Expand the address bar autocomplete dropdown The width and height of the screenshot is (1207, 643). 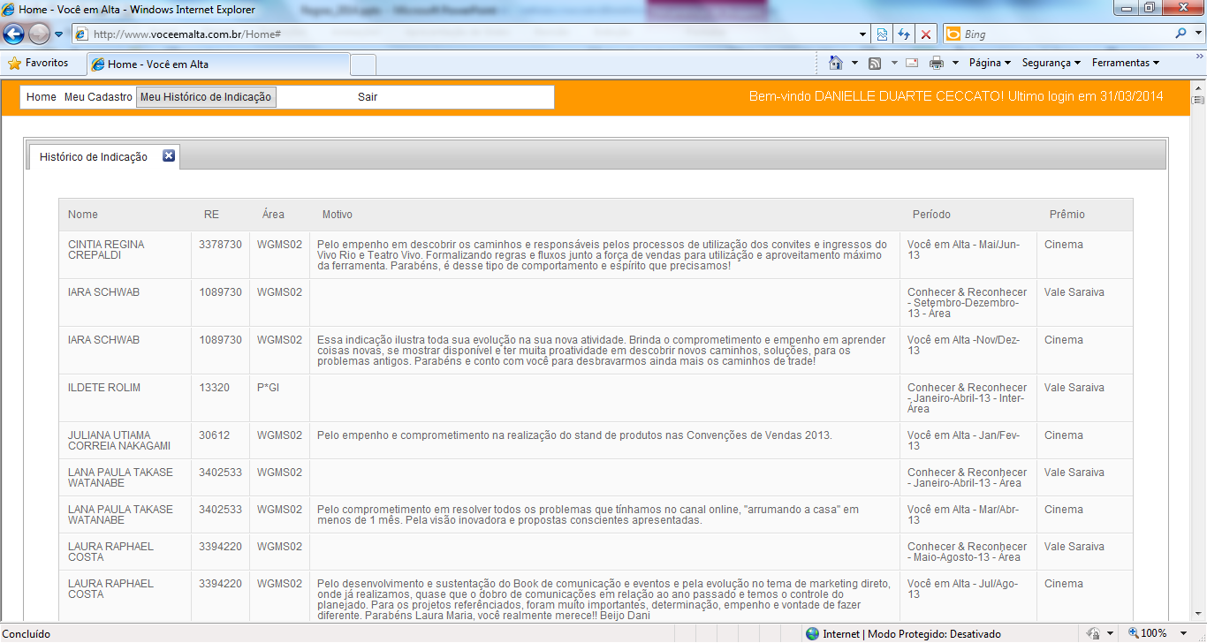[863, 34]
